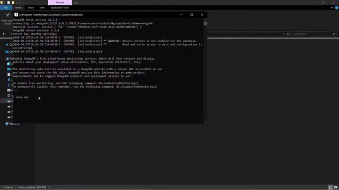Switch to details view via status bar icon
This screenshot has height=190, width=339.
[x=330, y=187]
